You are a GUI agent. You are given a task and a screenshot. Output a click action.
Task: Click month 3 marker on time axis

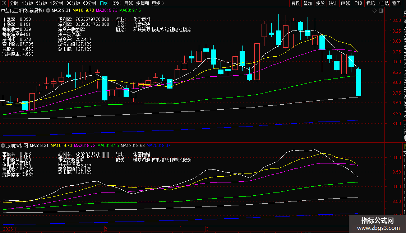(x=207, y=229)
